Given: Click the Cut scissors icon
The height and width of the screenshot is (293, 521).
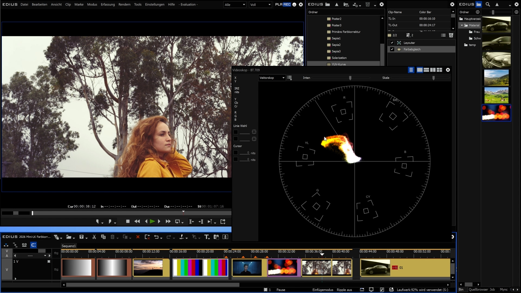Looking at the screenshot, I should pos(94,237).
